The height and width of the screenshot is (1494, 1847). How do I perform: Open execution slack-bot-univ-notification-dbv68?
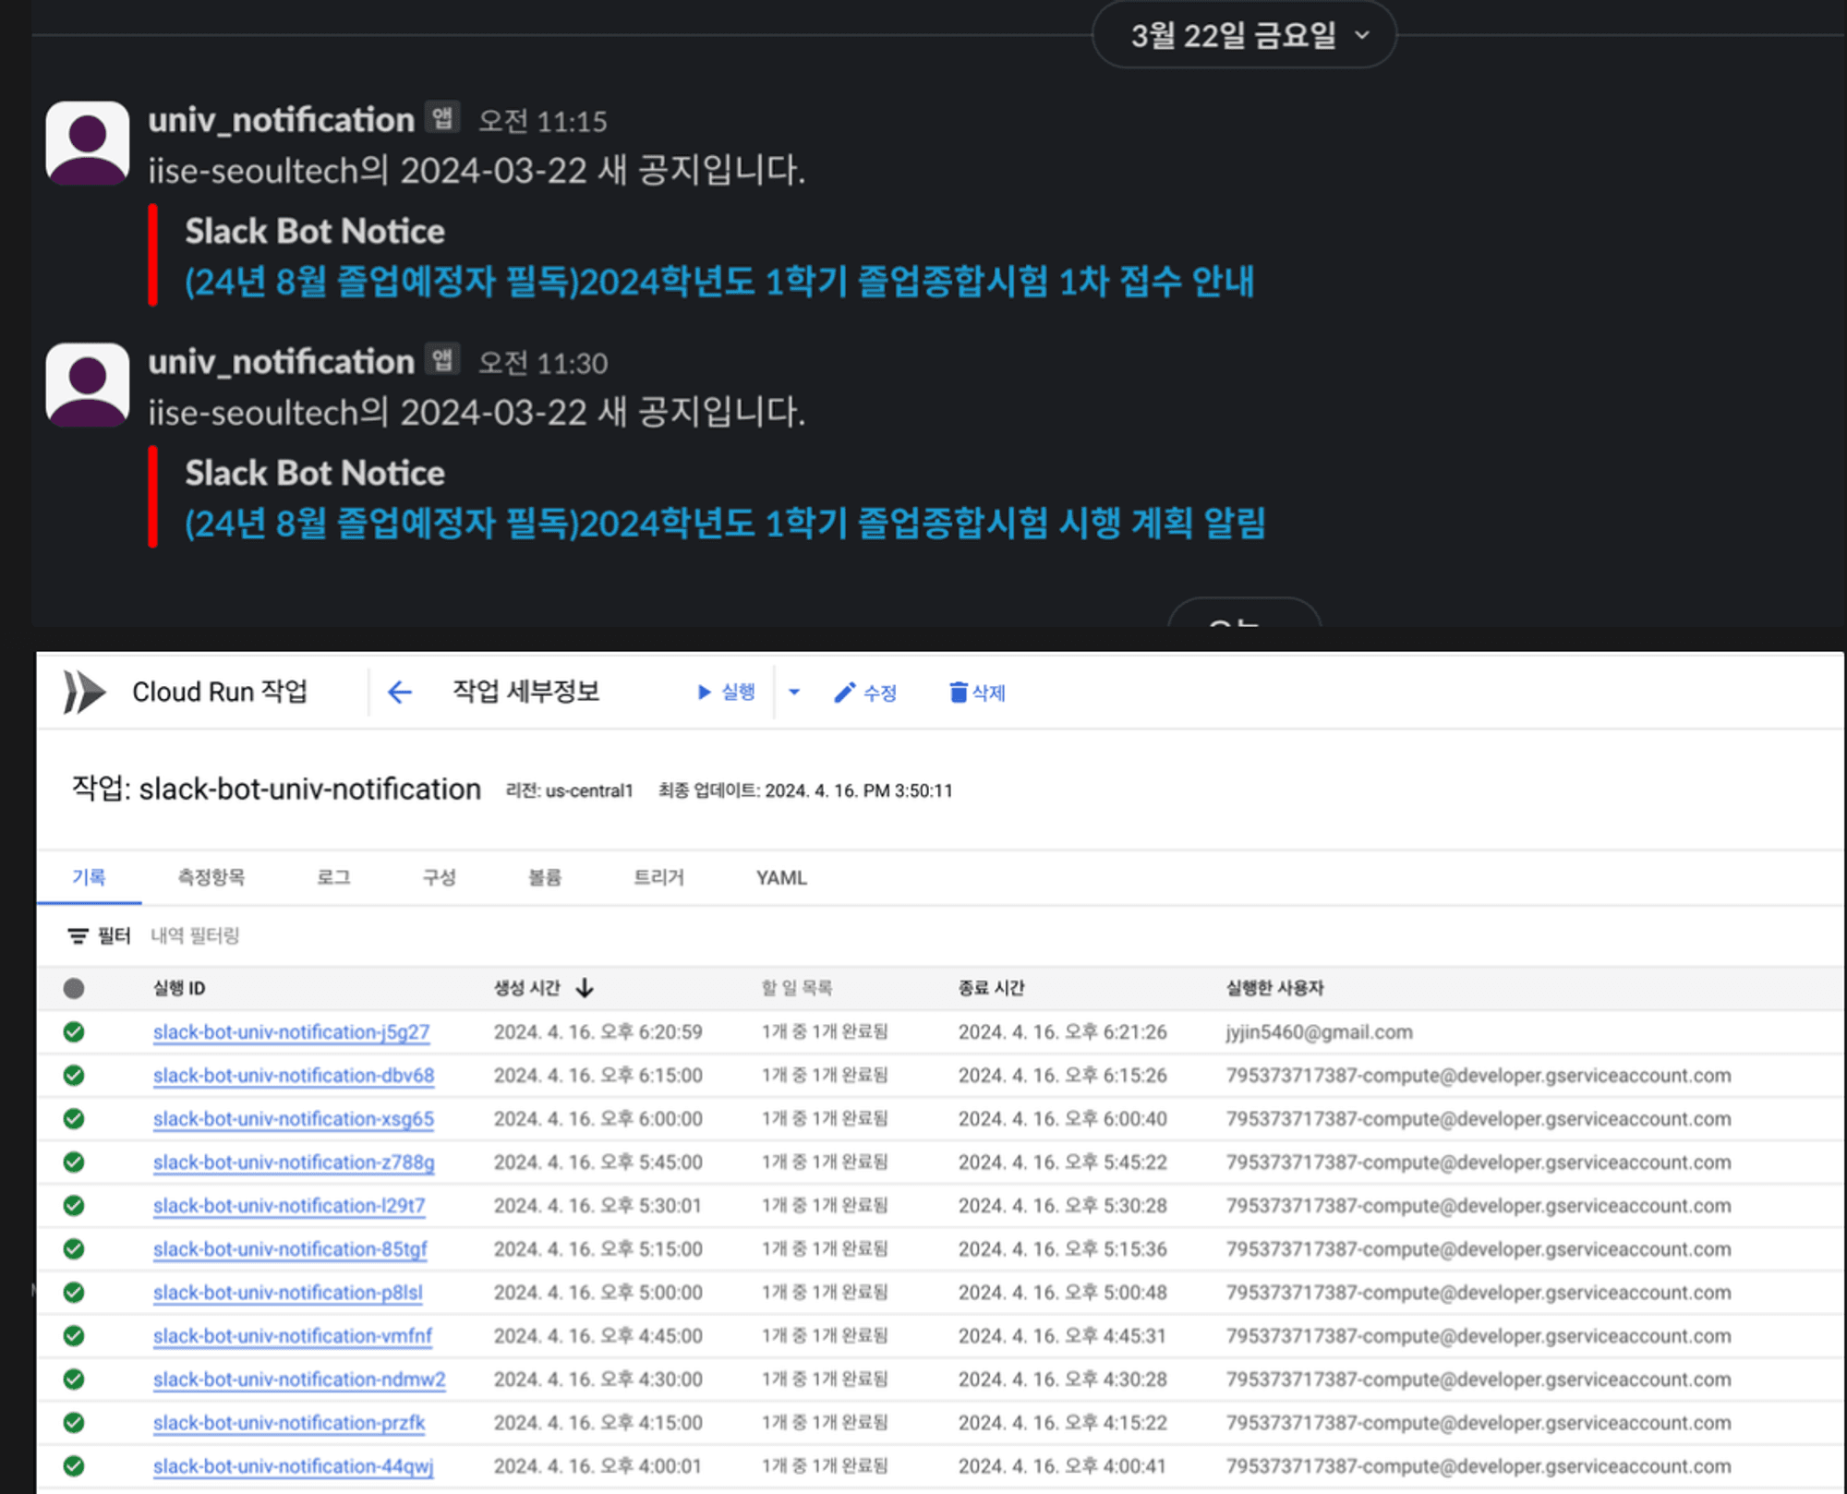click(x=294, y=1076)
